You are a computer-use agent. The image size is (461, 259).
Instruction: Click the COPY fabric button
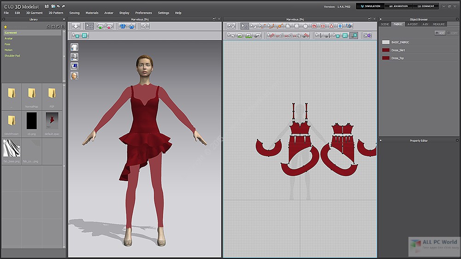[452, 33]
